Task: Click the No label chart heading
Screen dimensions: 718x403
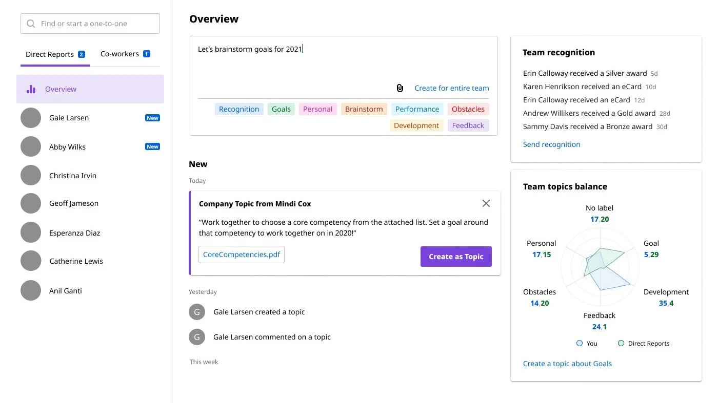Action: click(600, 208)
